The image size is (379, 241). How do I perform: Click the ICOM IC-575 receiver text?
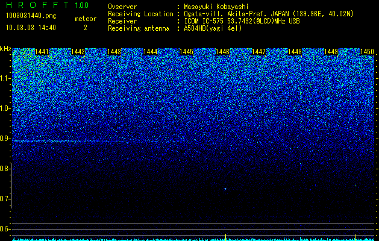tap(242, 21)
